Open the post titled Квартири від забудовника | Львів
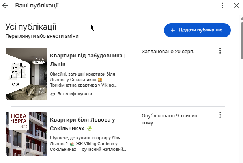Viewport: 243px width, 163px height. (x=88, y=60)
